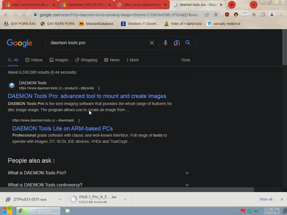Open the dots menu beside People also ask
This screenshot has width=287, height=215.
coord(54,161)
